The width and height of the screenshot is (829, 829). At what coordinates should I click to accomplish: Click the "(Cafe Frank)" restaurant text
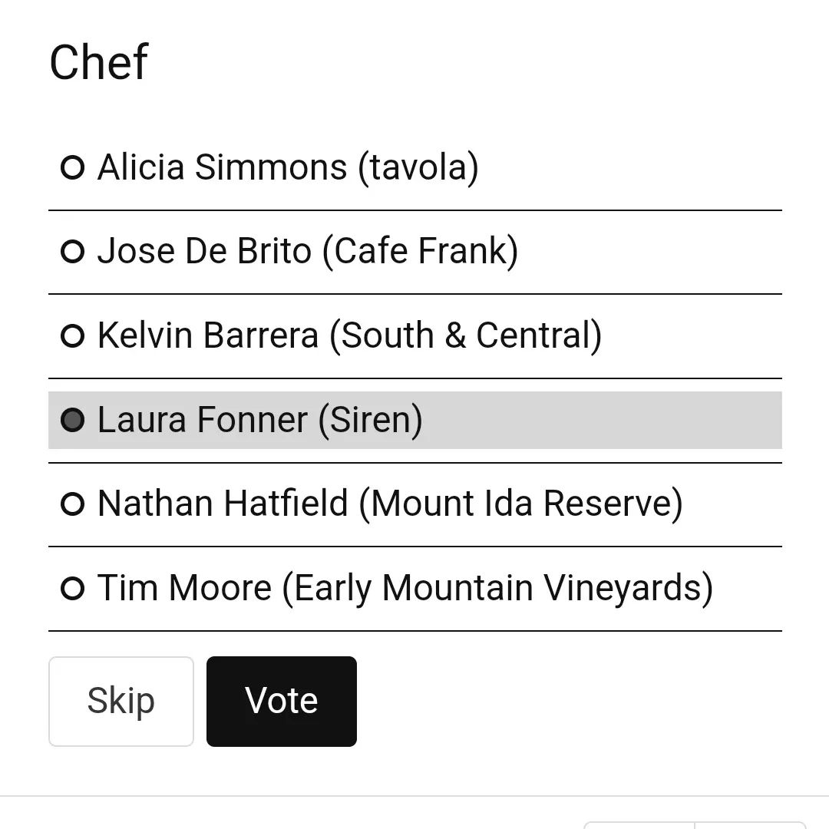point(420,251)
